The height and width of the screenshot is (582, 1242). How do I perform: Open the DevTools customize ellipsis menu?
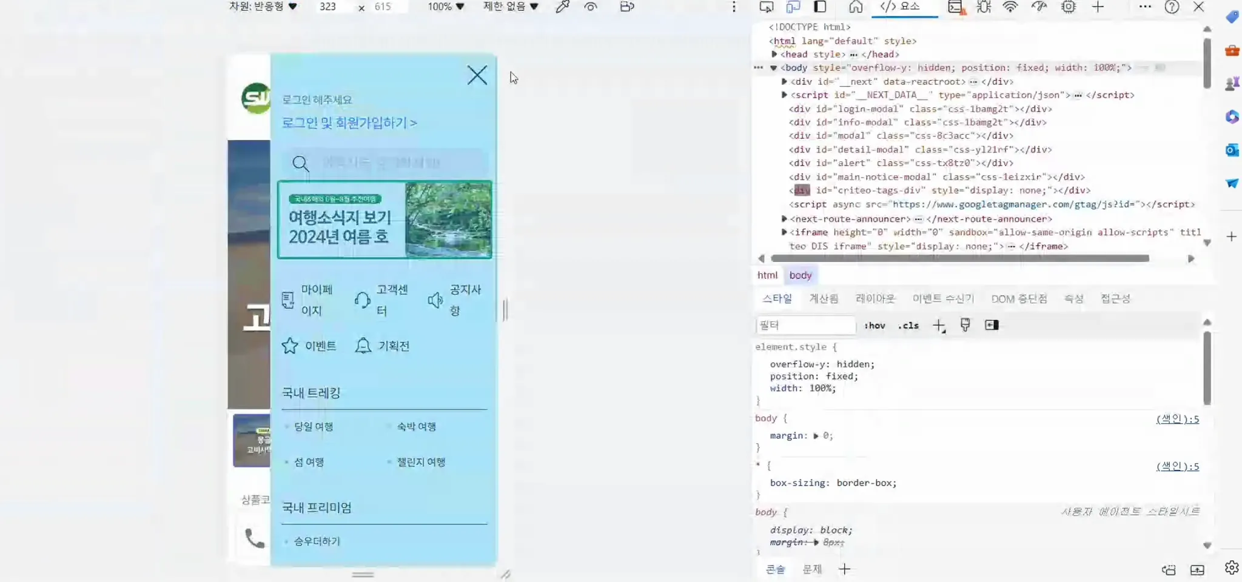click(x=1145, y=7)
